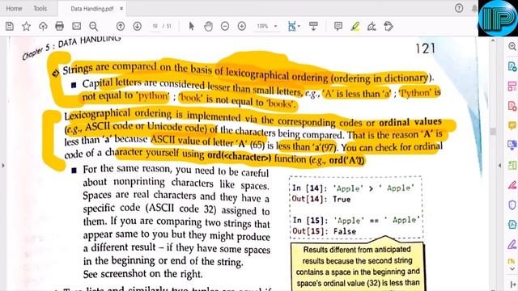Go to previous page with up arrow

[x=121, y=26]
